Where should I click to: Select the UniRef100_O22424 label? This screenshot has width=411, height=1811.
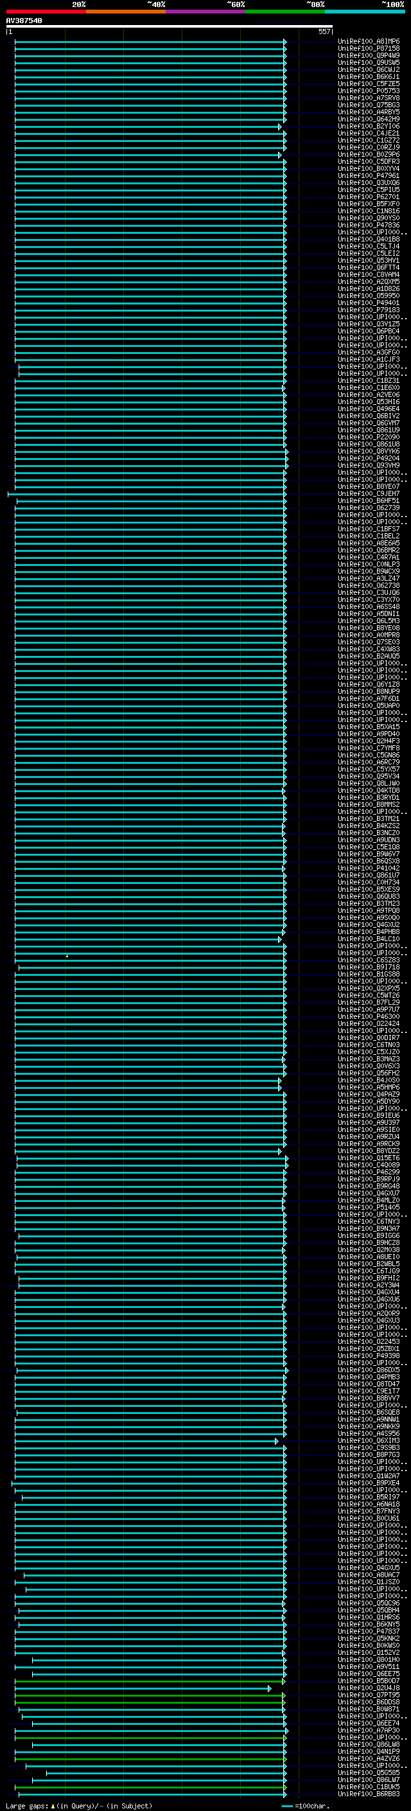click(x=369, y=1023)
